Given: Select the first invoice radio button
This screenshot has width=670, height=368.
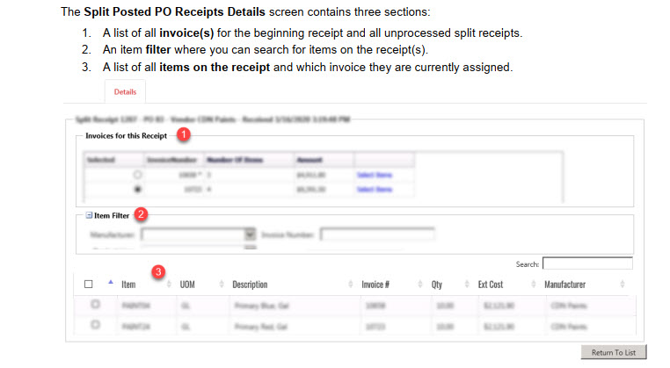Looking at the screenshot, I should tap(137, 175).
